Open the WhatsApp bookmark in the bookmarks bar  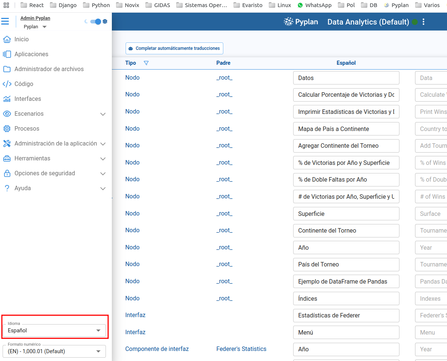point(314,5)
